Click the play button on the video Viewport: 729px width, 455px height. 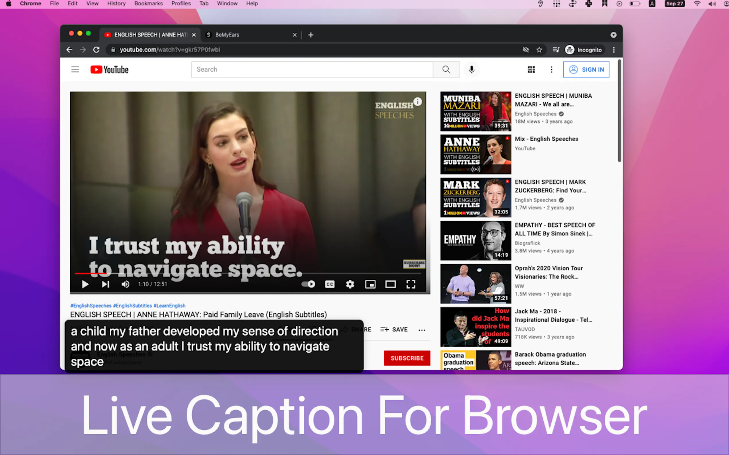click(85, 284)
